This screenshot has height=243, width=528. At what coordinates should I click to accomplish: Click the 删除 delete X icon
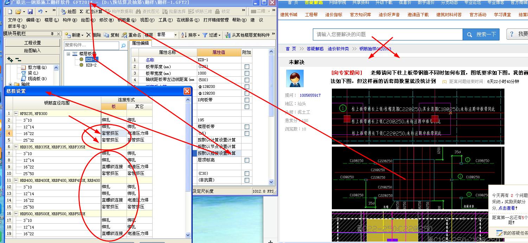89,35
